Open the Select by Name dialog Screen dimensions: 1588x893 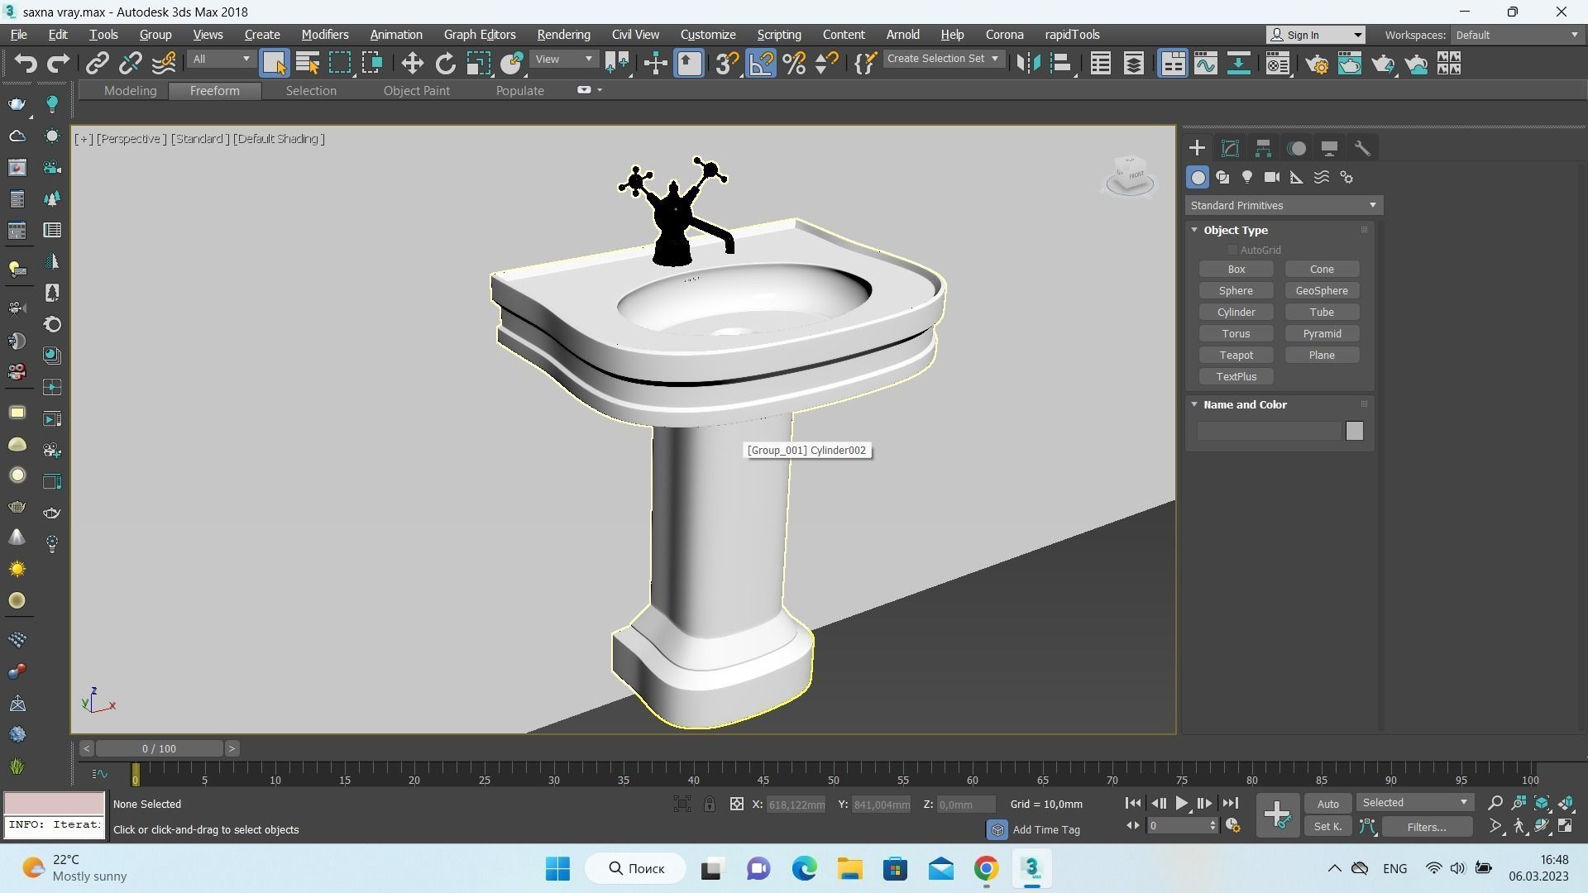coord(307,63)
